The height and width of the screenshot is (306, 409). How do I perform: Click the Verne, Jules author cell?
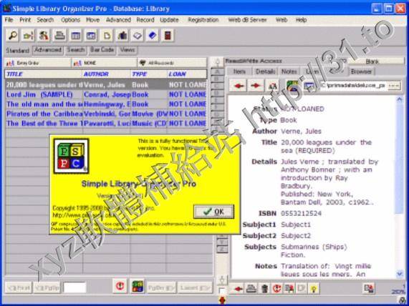107,85
